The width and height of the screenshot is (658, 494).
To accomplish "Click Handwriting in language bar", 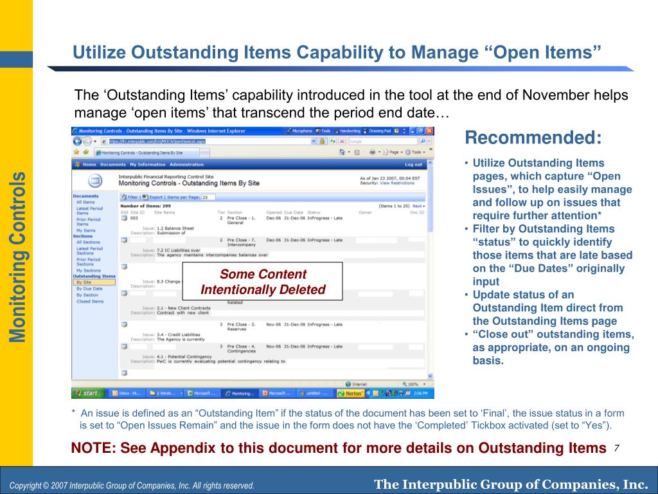I will (348, 131).
